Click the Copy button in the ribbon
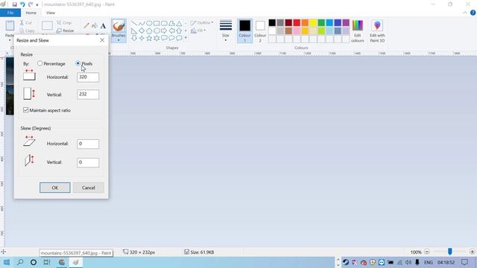Screen dimensions: 477x268 click(27, 31)
